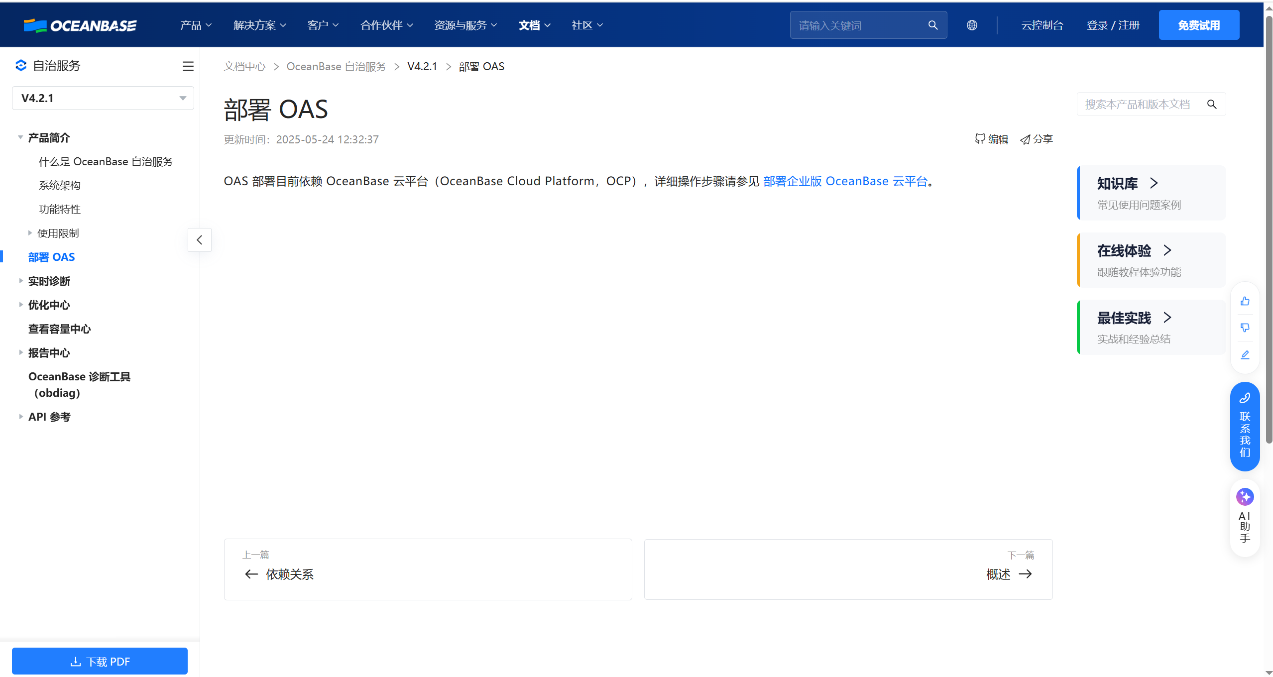Click the thumbs-down feedback icon

click(x=1245, y=328)
